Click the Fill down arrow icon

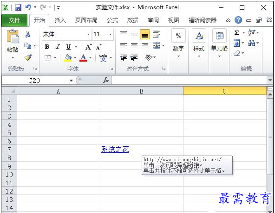[236, 43]
